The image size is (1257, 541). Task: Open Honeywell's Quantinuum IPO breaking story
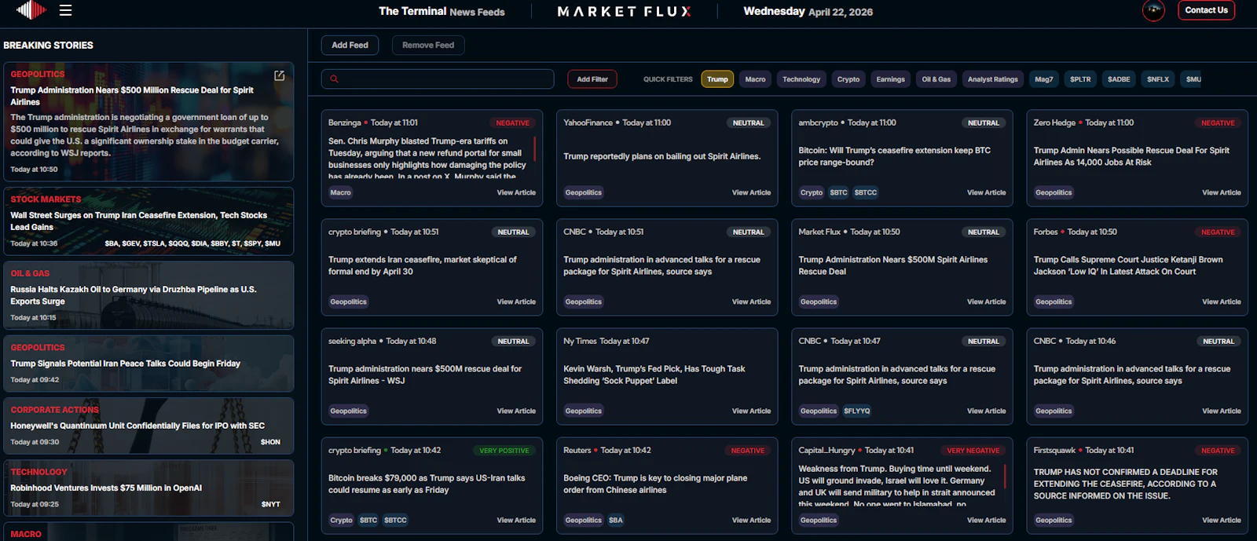[x=148, y=426]
